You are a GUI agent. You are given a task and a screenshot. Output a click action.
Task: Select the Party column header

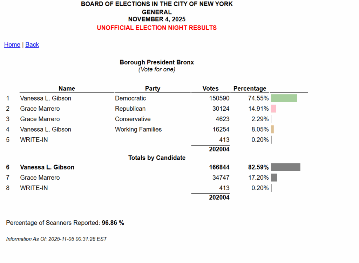(x=153, y=89)
